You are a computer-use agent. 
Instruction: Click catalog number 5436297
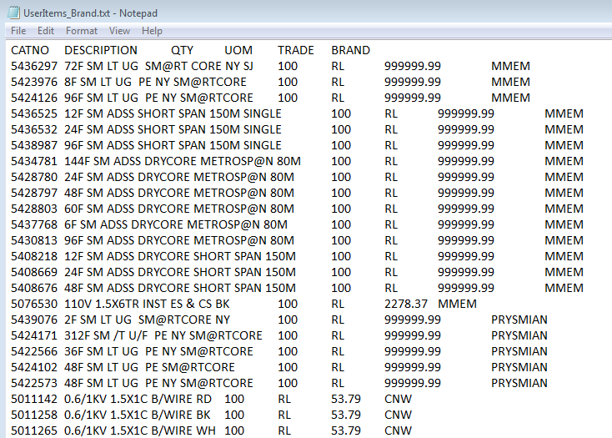(34, 66)
